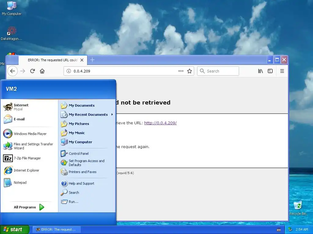Open My Documents folder
The width and height of the screenshot is (313, 234).
coord(87,105)
